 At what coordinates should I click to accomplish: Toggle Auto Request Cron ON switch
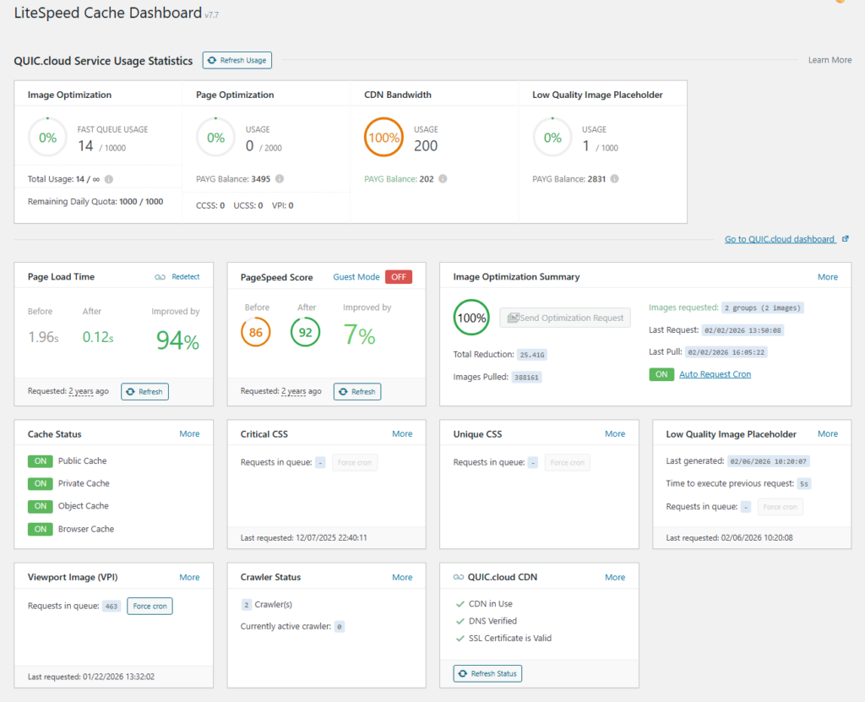tap(661, 374)
